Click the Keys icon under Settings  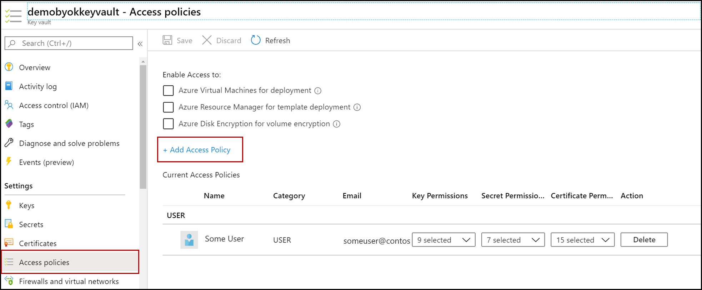point(9,205)
